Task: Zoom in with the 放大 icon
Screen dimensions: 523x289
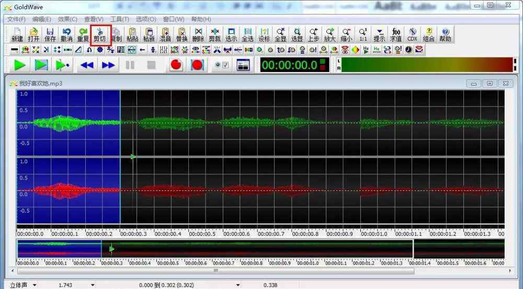Action: pyautogui.click(x=330, y=34)
